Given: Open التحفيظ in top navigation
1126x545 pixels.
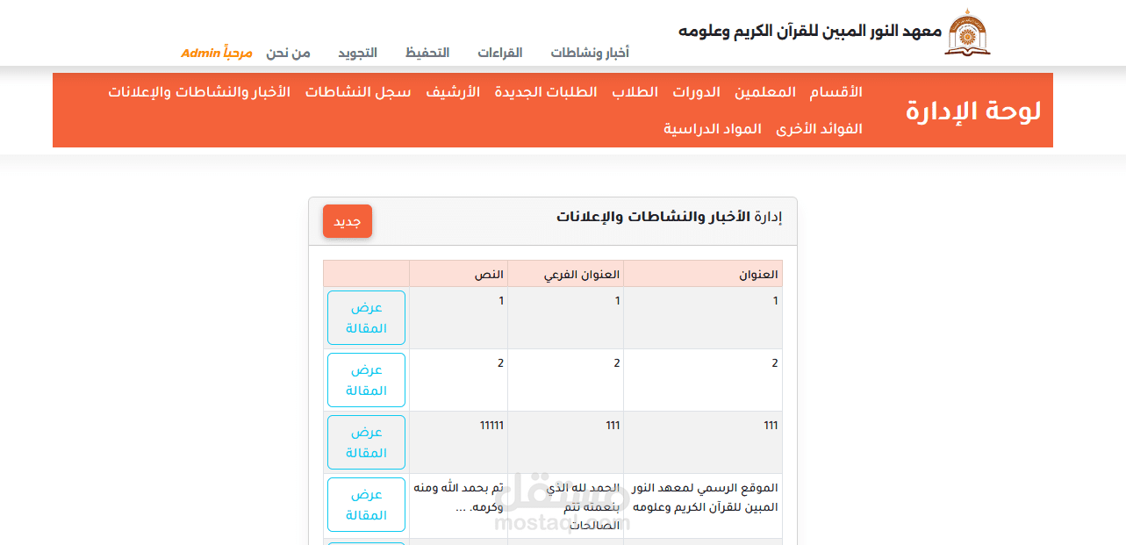Looking at the screenshot, I should (x=427, y=53).
